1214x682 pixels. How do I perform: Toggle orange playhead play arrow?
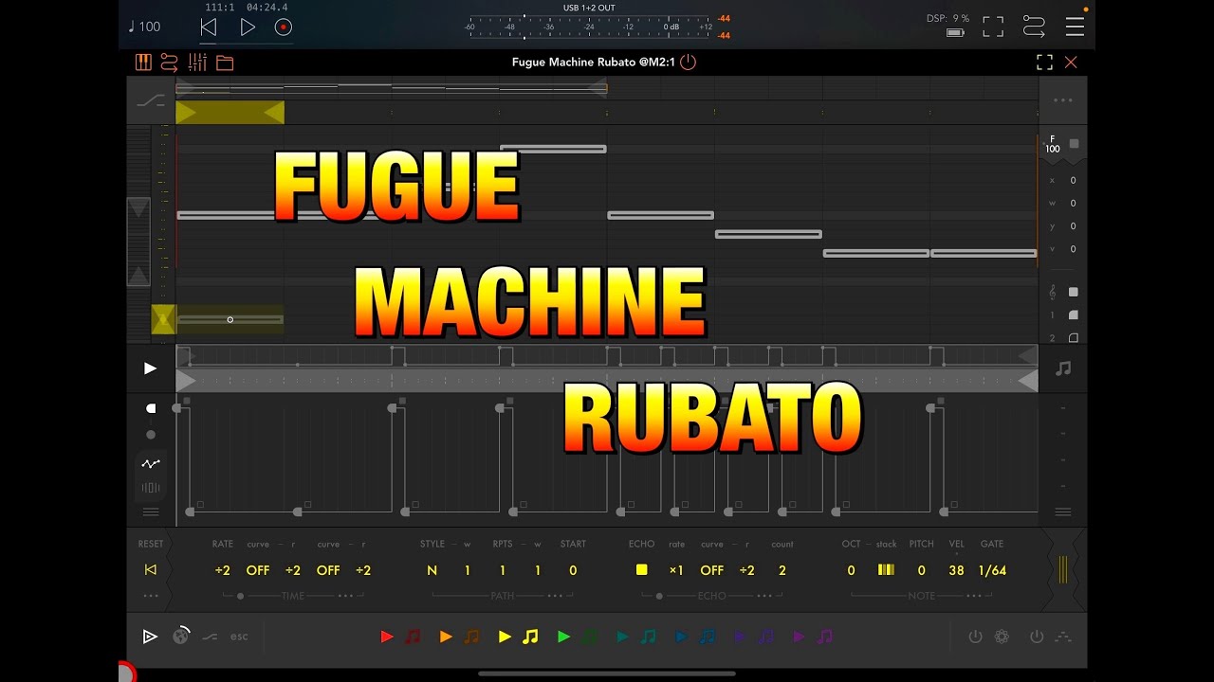point(446,637)
